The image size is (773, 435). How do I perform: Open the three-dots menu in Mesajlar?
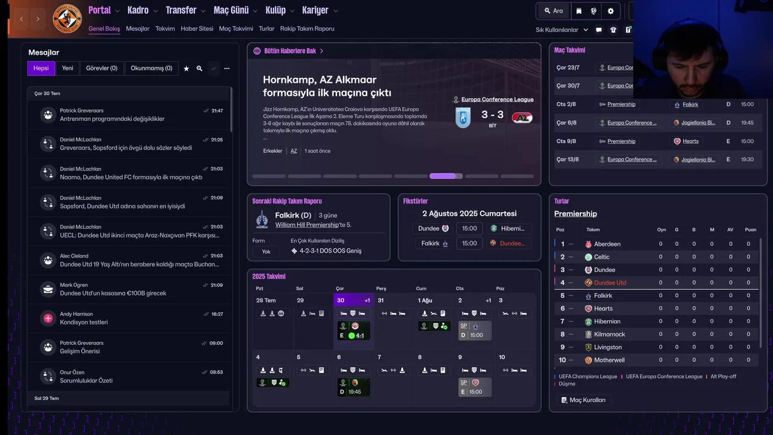(226, 69)
